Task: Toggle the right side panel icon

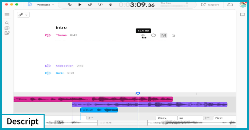Action: pos(242,15)
